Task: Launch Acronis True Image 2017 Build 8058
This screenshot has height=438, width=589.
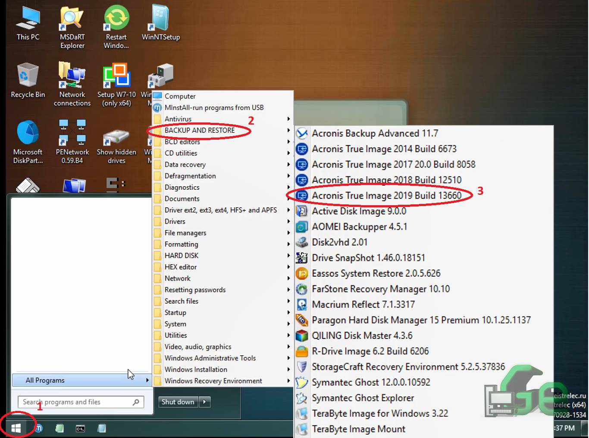Action: pos(423,164)
